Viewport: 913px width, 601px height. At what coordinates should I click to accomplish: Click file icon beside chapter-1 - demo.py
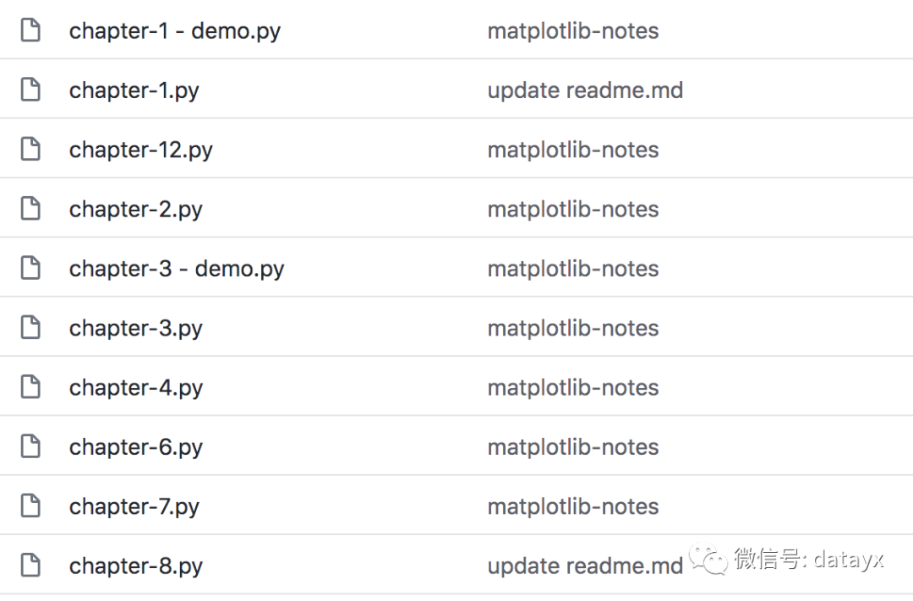pyautogui.click(x=30, y=30)
